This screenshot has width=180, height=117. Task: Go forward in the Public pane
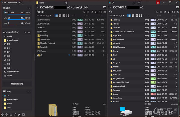[41, 16]
